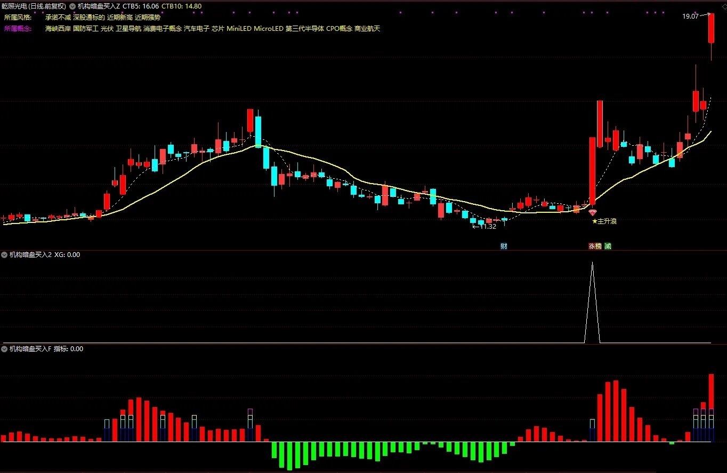The width and height of the screenshot is (727, 473).
Task: Click the 涨榜 event marker
Action: pyautogui.click(x=595, y=246)
